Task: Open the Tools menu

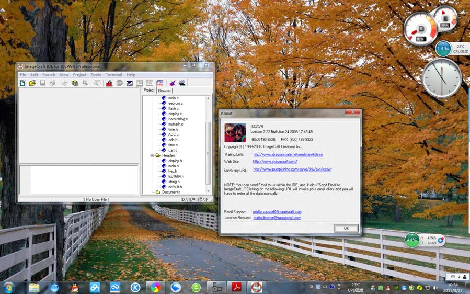Action: (x=96, y=75)
